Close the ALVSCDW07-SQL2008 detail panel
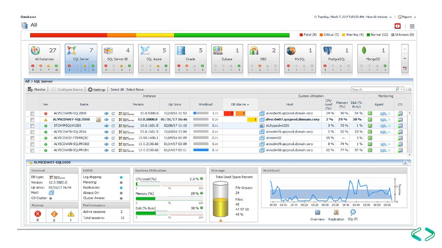Screen dimensions: 442x248 point(405,162)
